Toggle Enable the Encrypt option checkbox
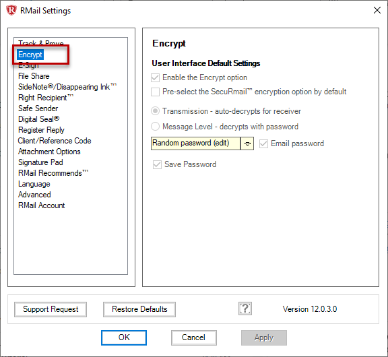 point(155,77)
